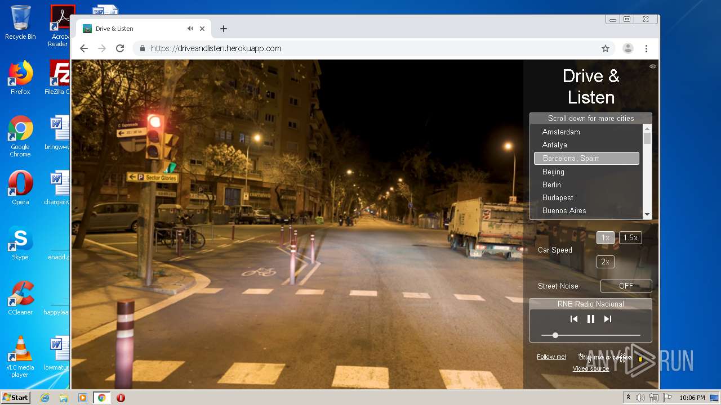Screen dimensions: 721x405
Task: Click the city list scrollbar thumb
Action: [647, 138]
